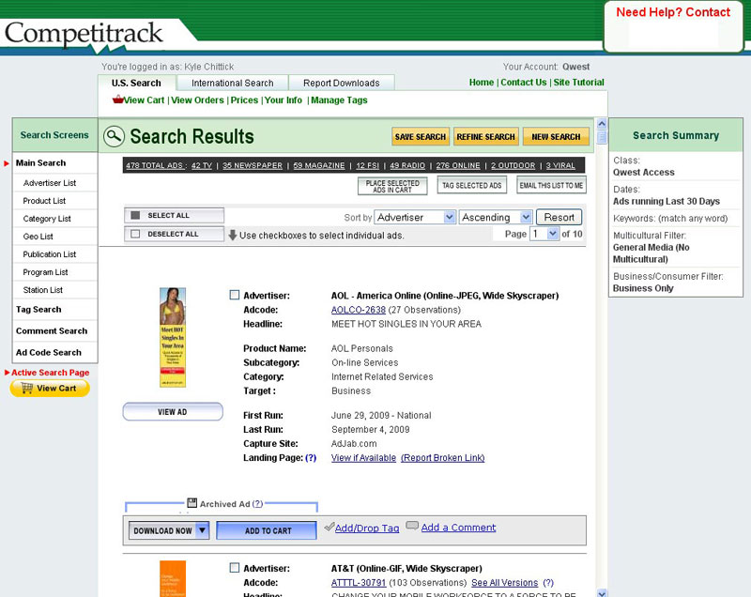Viewport: 751px width, 597px height.
Task: Open adcode AOLCO-2638 link
Action: 359,310
